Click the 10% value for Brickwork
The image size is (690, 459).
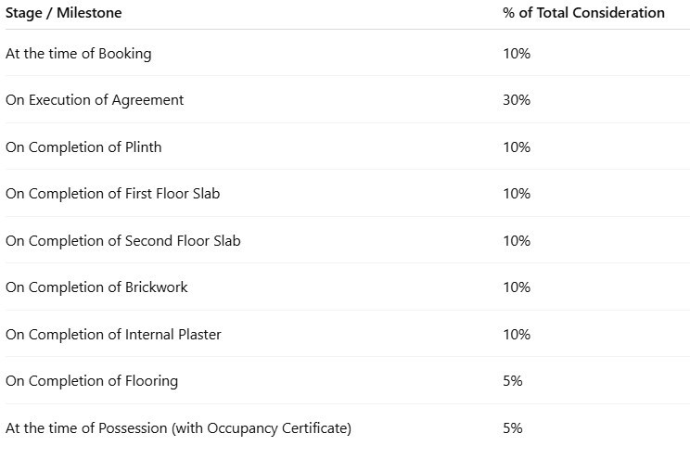click(x=517, y=287)
